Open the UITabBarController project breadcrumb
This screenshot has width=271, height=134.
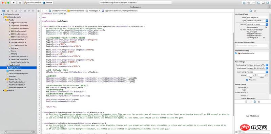point(58,11)
